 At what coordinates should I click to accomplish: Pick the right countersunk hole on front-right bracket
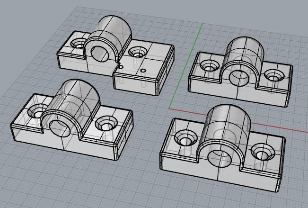tap(263, 152)
